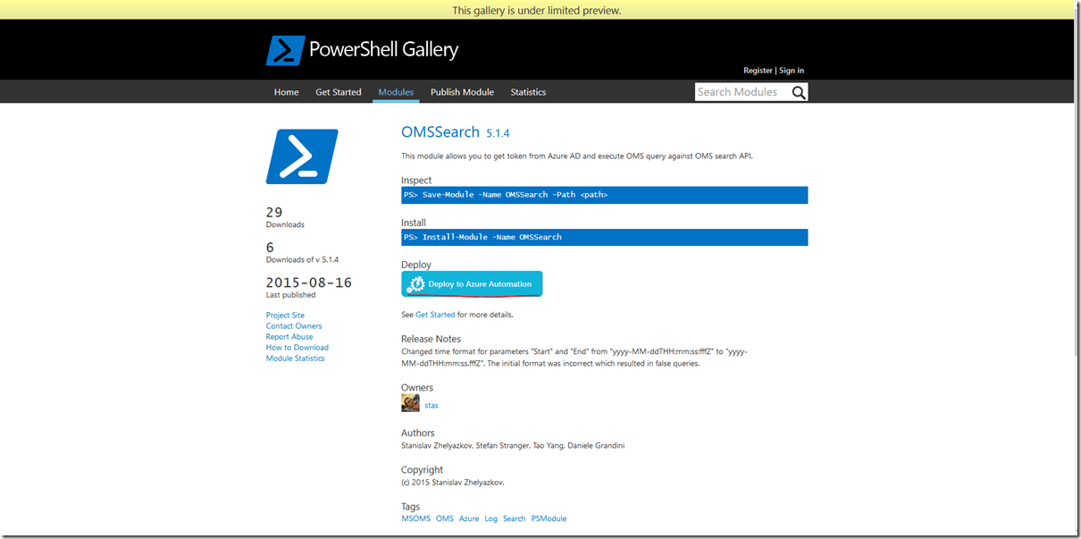Open the Get Started navigation item

[339, 92]
